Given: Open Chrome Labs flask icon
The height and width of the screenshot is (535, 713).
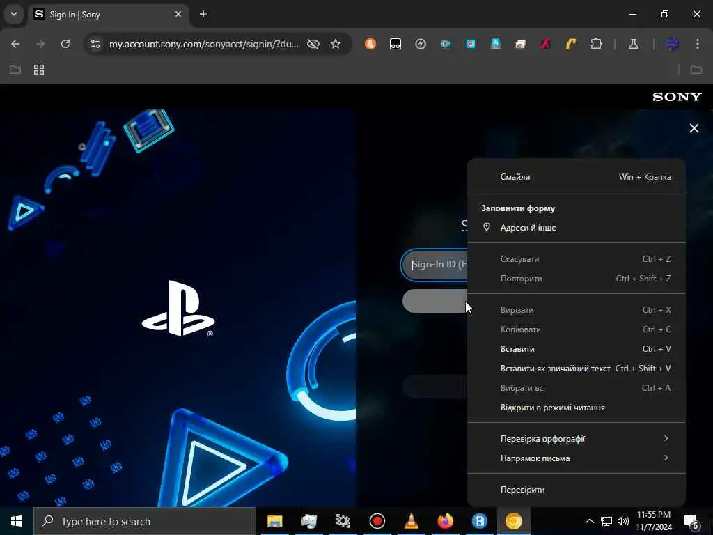Looking at the screenshot, I should click(634, 44).
